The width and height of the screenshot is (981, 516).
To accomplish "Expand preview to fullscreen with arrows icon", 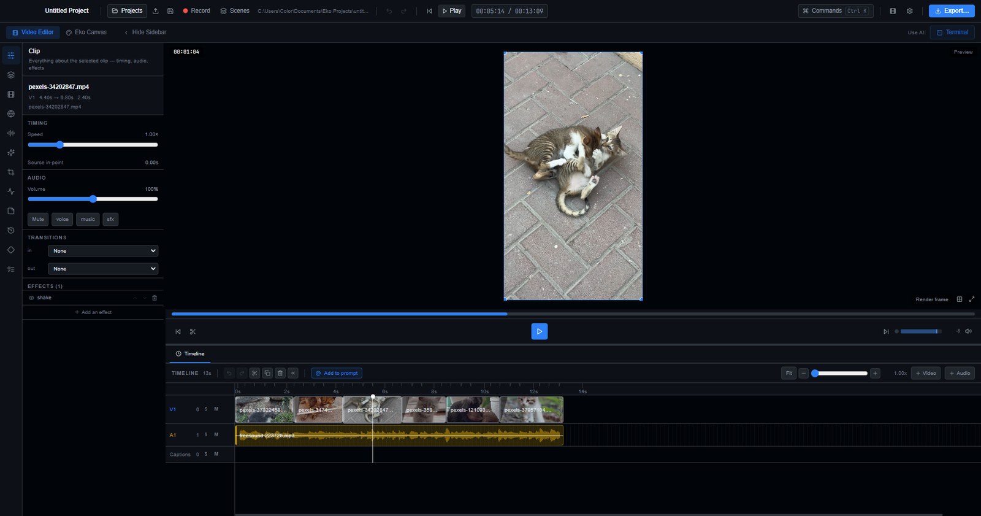I will (x=972, y=299).
